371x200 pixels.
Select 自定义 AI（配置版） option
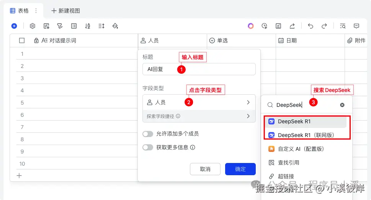click(306, 149)
